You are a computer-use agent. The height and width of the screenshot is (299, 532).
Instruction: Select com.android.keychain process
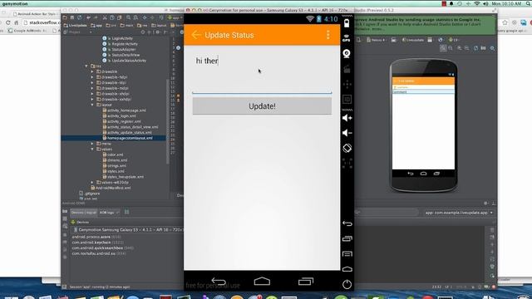click(x=98, y=243)
